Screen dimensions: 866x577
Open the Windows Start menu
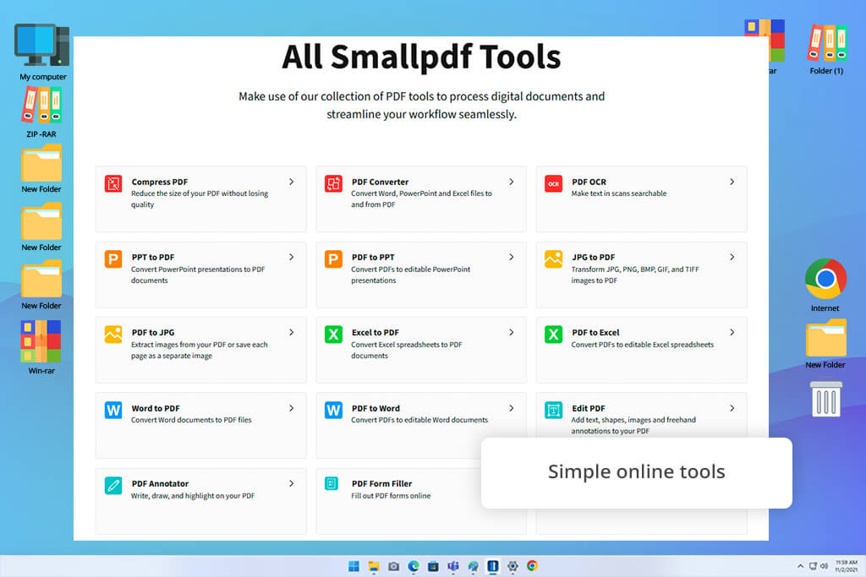(354, 566)
